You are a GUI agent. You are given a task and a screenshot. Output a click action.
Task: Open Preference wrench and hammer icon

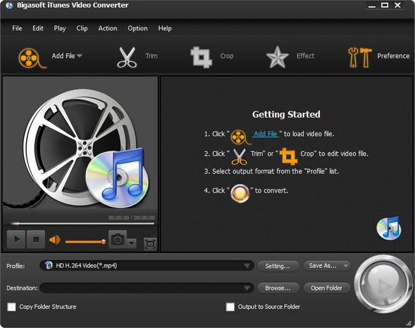(x=359, y=57)
